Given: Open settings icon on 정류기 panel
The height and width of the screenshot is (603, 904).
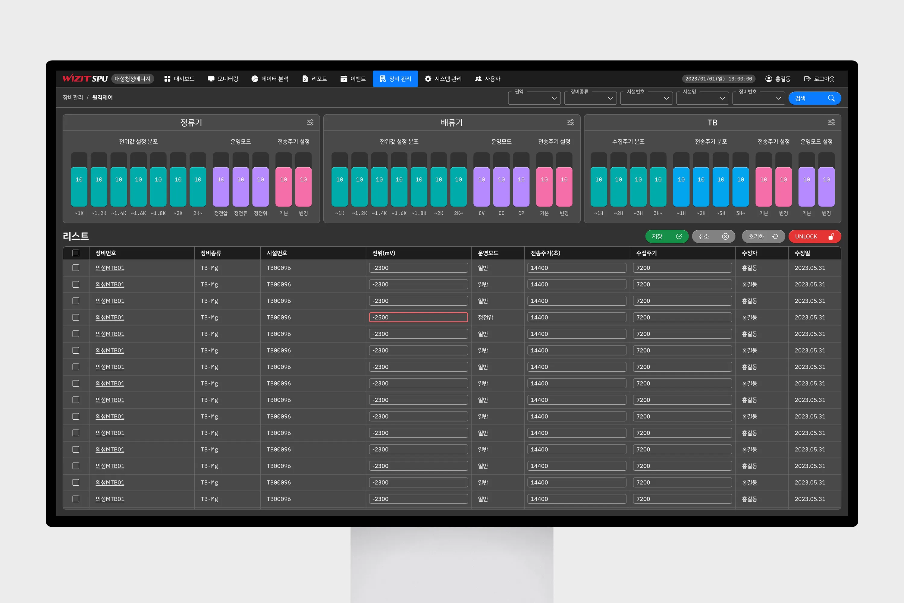Looking at the screenshot, I should tap(310, 122).
